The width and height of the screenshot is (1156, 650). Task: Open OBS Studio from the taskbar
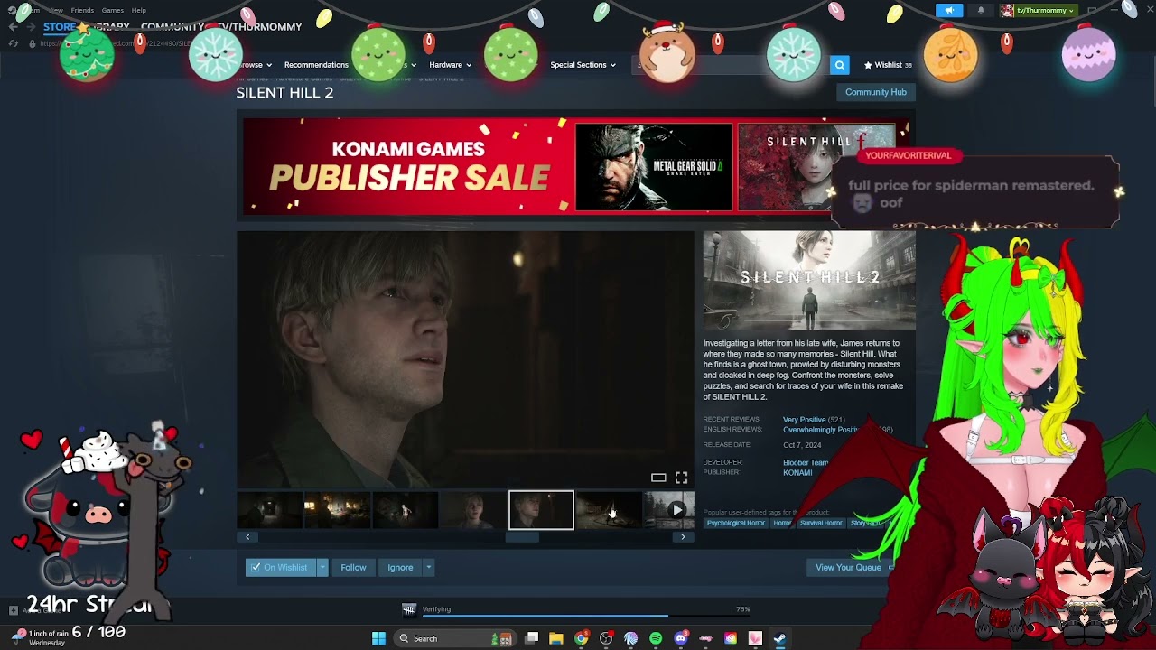tap(606, 639)
